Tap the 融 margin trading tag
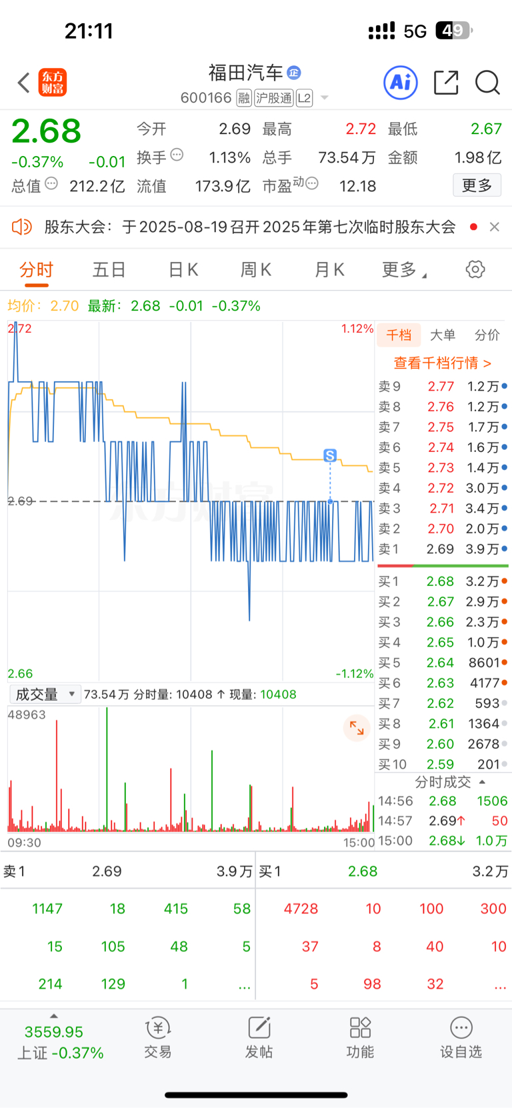The height and width of the screenshot is (1108, 512). click(244, 98)
